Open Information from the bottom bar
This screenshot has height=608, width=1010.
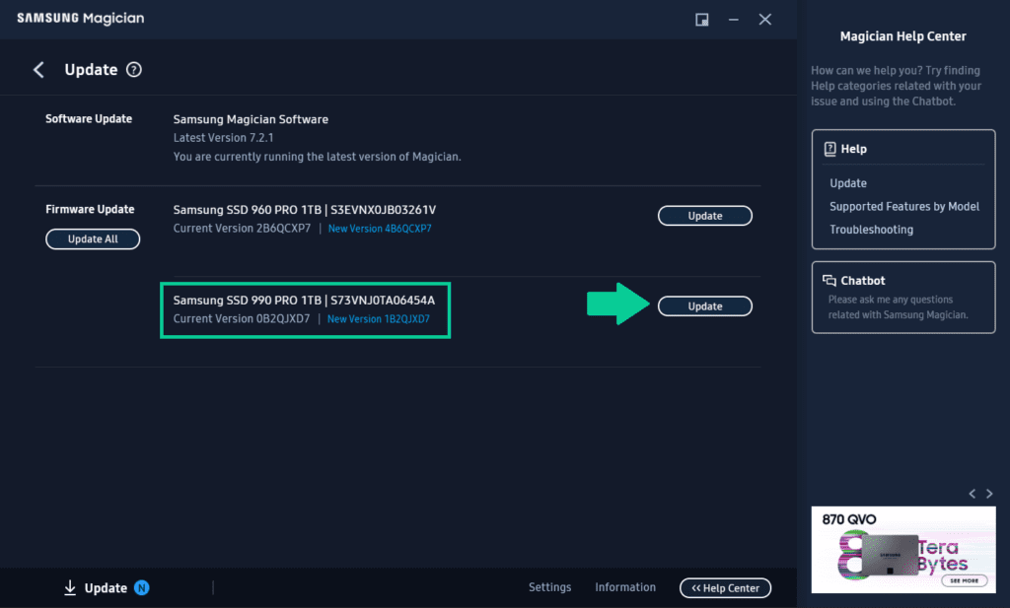(x=625, y=586)
